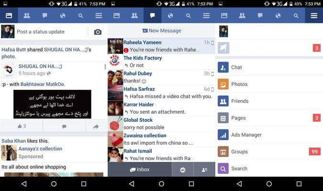This screenshot has height=191, width=323.
Task: Open Raheela Yameen conversation
Action: [162, 46]
